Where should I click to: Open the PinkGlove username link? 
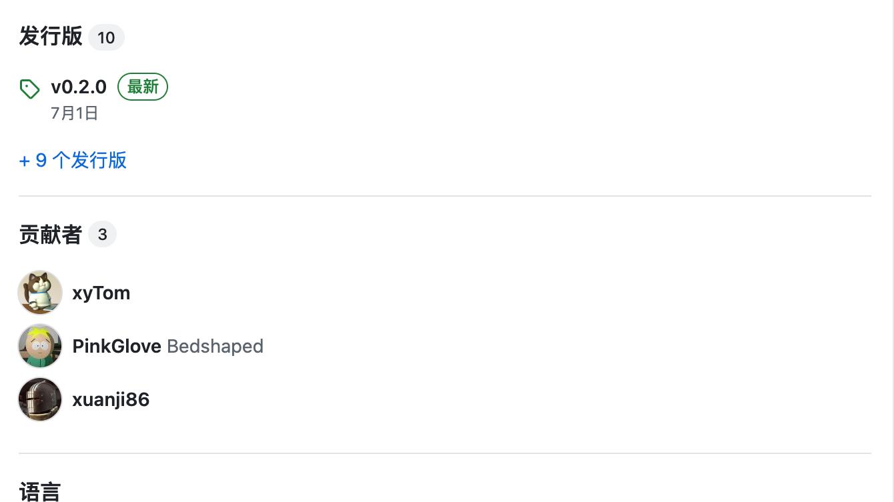117,346
